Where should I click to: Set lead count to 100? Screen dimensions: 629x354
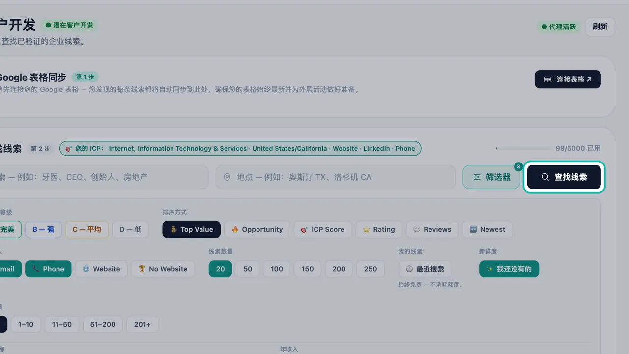pyautogui.click(x=277, y=269)
